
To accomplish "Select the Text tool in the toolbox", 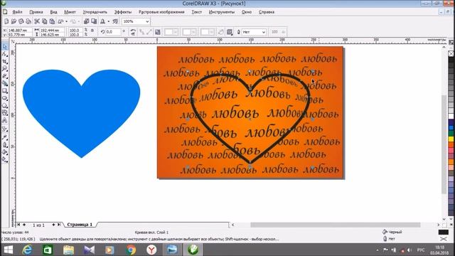I will click(x=5, y=120).
